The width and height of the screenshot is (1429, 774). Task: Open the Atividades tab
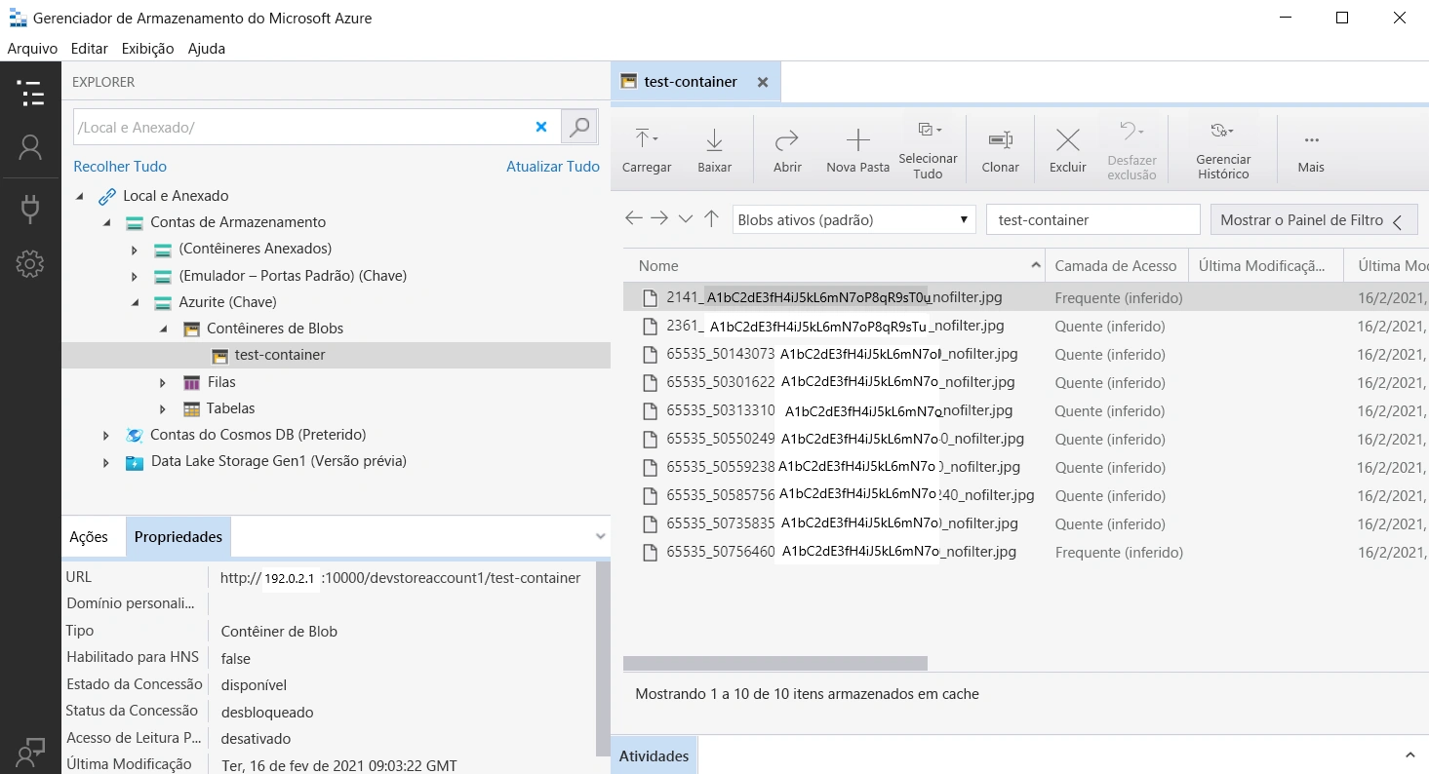(x=654, y=755)
